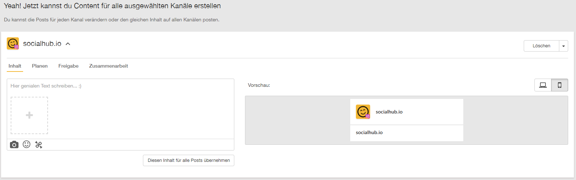Click the socialhub.io avatar in the preview
The width and height of the screenshot is (576, 180).
click(x=363, y=112)
